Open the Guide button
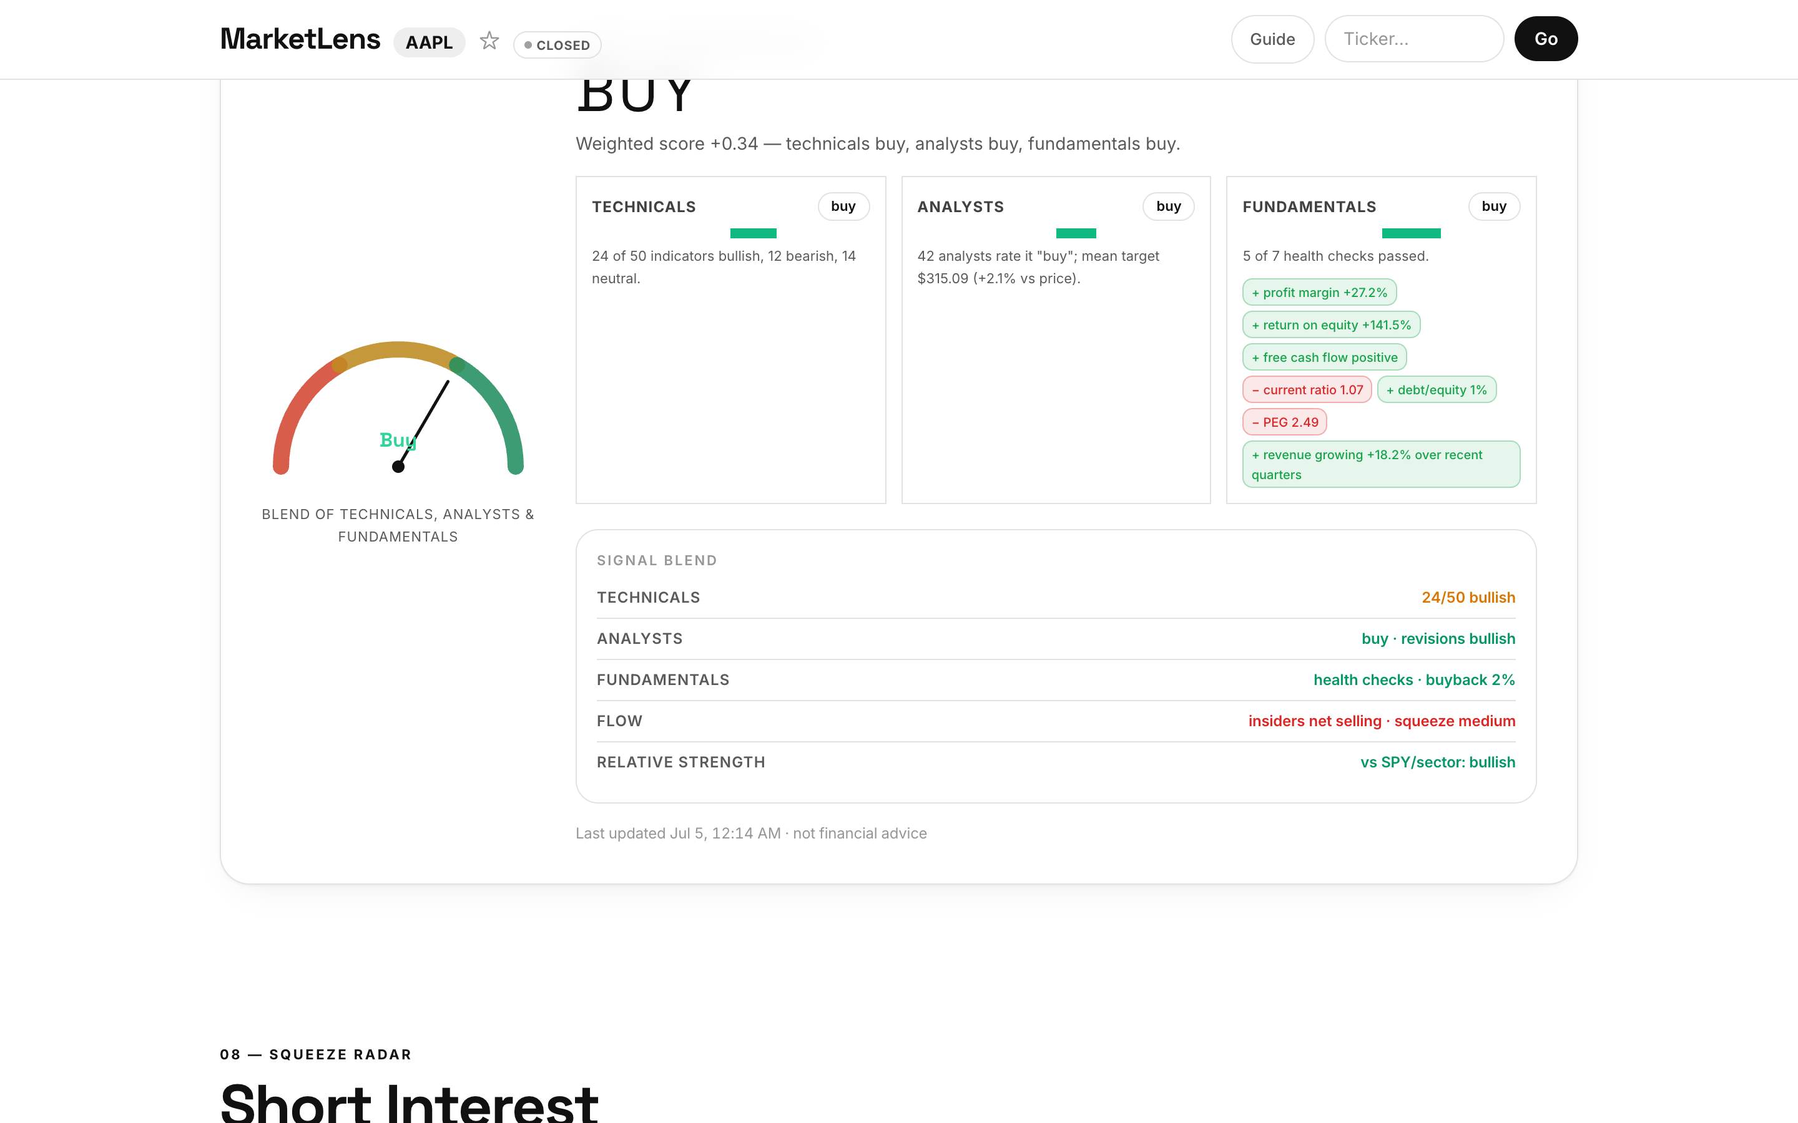Screen dimensions: 1798x1123 (1272, 39)
